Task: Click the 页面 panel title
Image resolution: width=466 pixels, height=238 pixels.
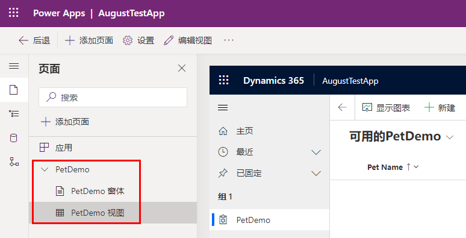Action: [49, 69]
